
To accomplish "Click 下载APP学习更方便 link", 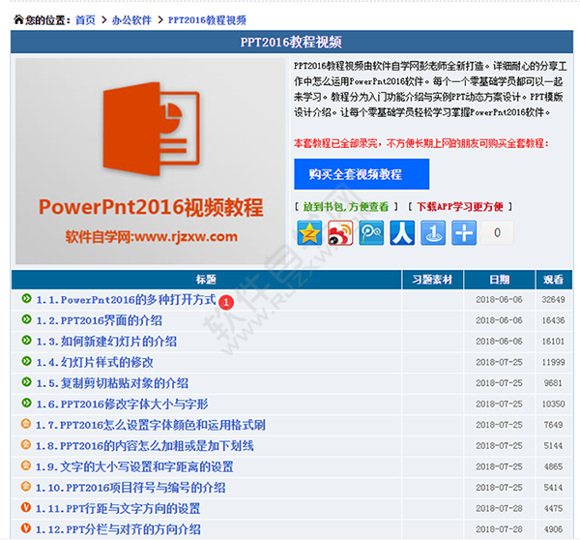I will click(x=460, y=207).
